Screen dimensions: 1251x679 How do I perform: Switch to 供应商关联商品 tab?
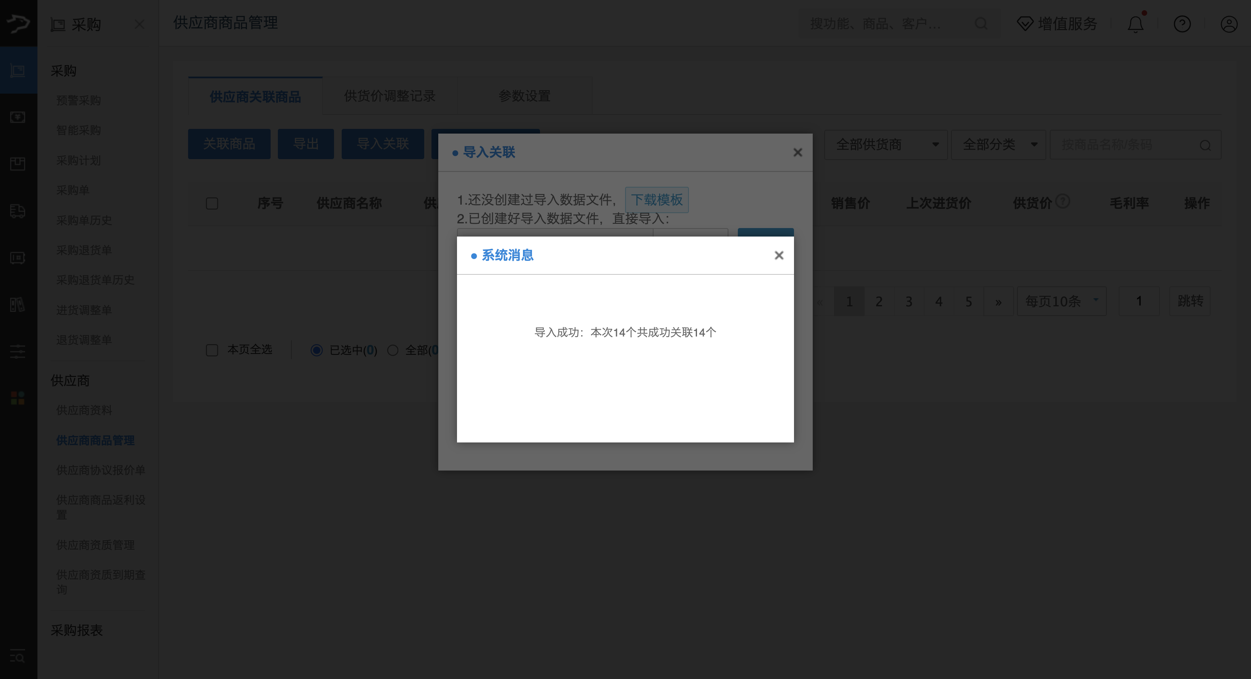tap(255, 96)
